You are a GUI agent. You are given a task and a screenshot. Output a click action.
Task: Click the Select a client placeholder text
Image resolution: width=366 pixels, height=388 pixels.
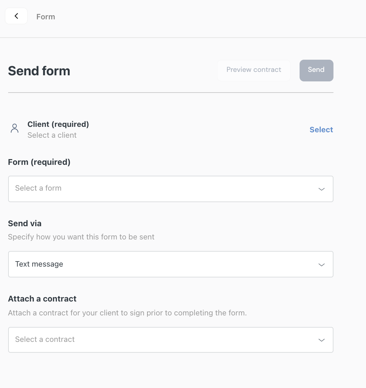pyautogui.click(x=52, y=135)
